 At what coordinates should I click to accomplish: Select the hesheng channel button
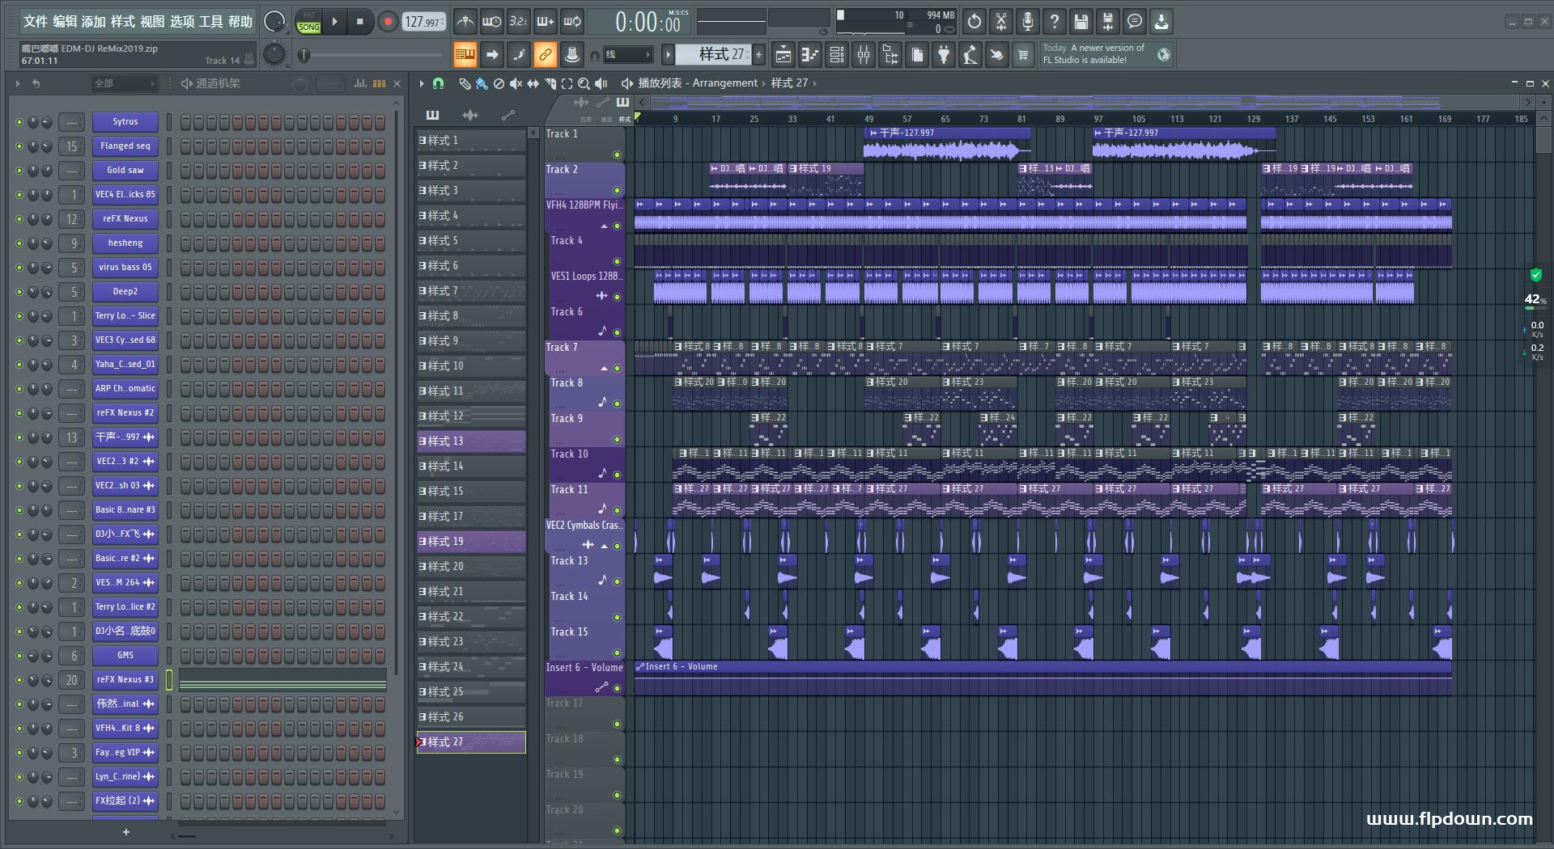(x=125, y=243)
